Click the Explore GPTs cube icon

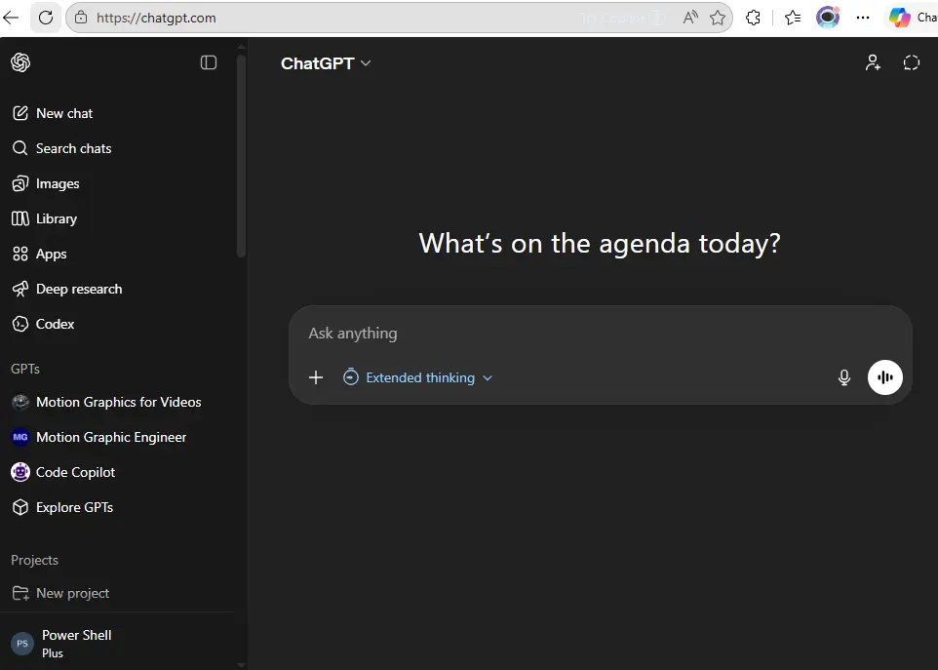20,507
